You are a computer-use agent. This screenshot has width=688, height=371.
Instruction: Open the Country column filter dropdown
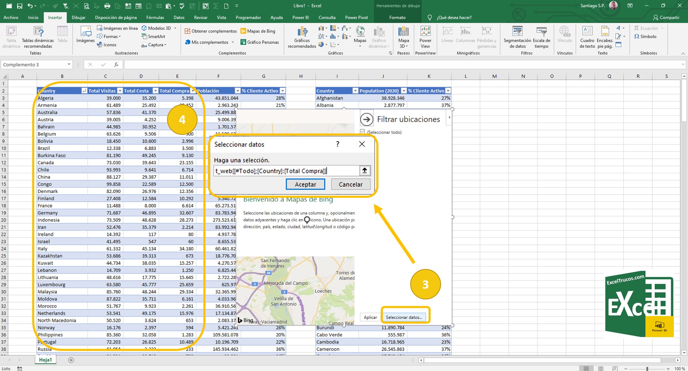pos(84,91)
